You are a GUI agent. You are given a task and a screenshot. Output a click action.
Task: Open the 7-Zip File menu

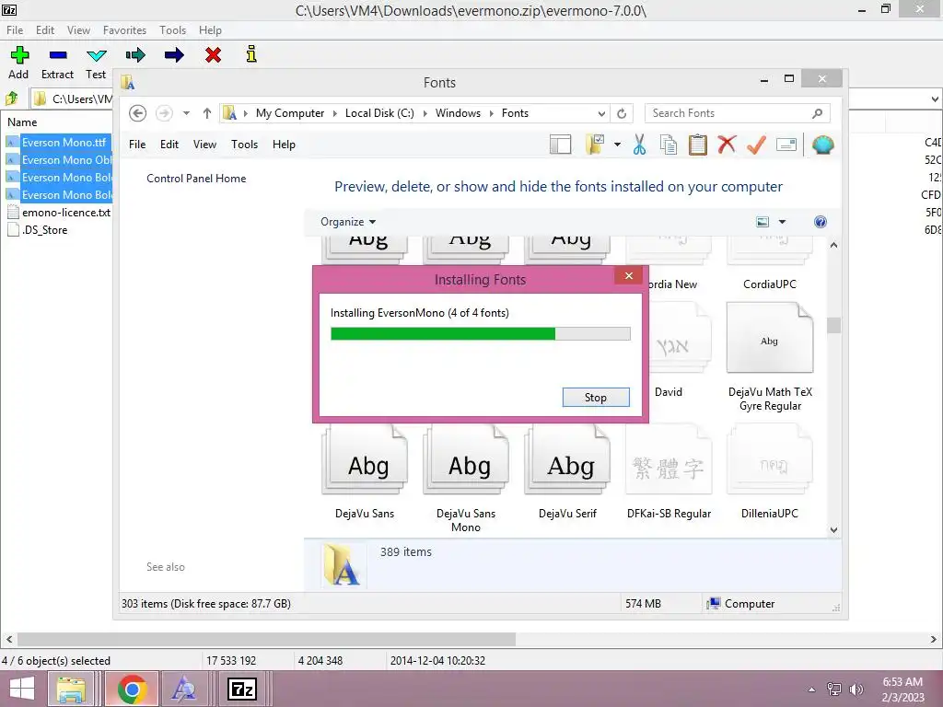(15, 30)
